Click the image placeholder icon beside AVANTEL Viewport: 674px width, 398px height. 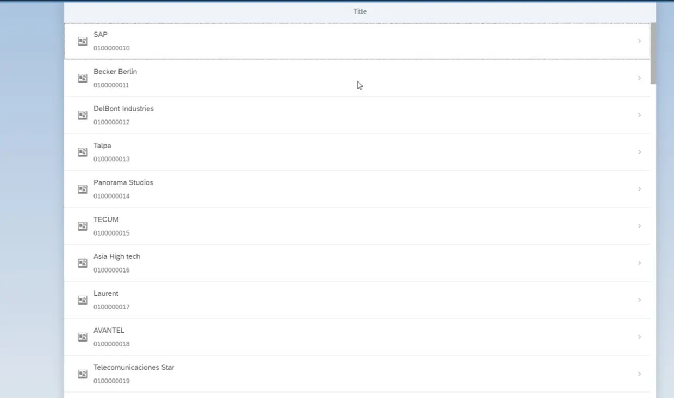(83, 337)
